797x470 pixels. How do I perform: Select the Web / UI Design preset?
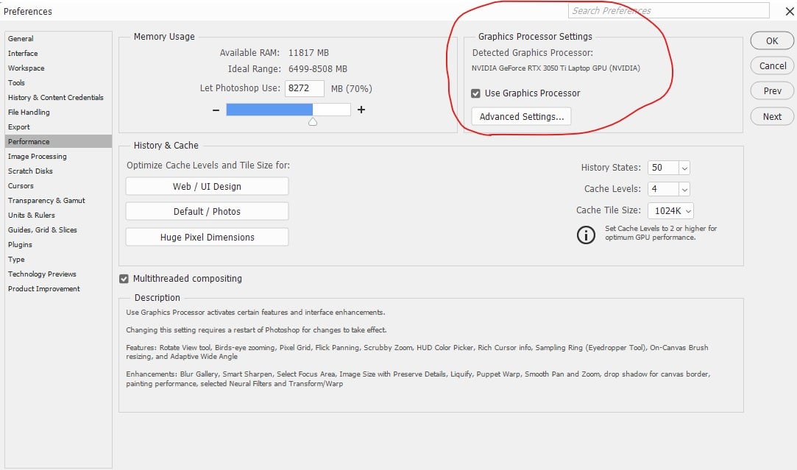click(207, 186)
